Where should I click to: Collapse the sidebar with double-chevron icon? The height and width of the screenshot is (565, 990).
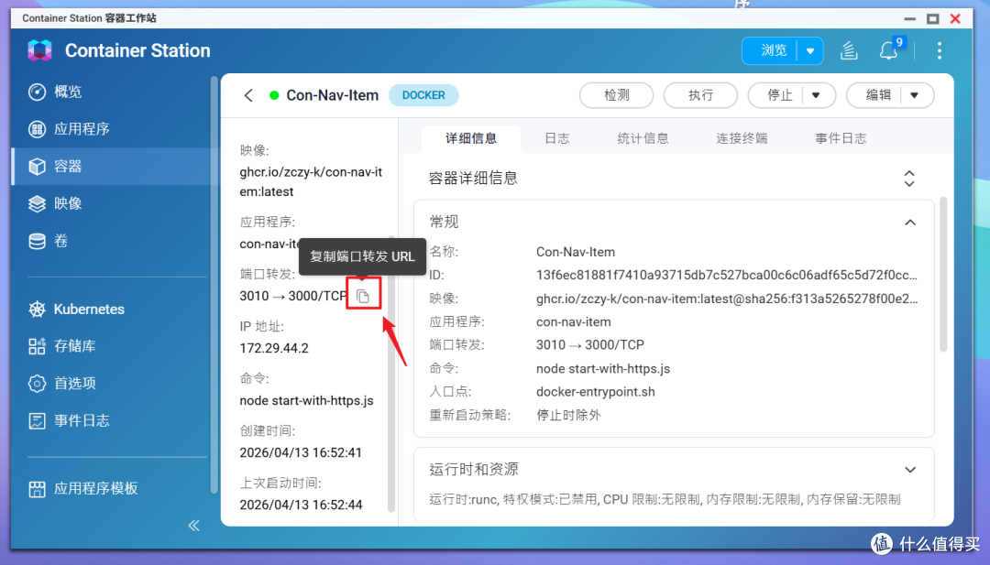193,526
